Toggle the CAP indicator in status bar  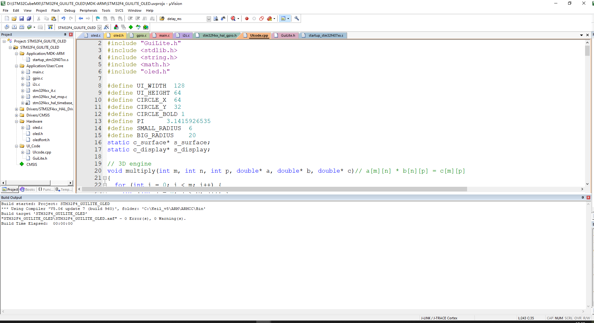tap(550, 318)
